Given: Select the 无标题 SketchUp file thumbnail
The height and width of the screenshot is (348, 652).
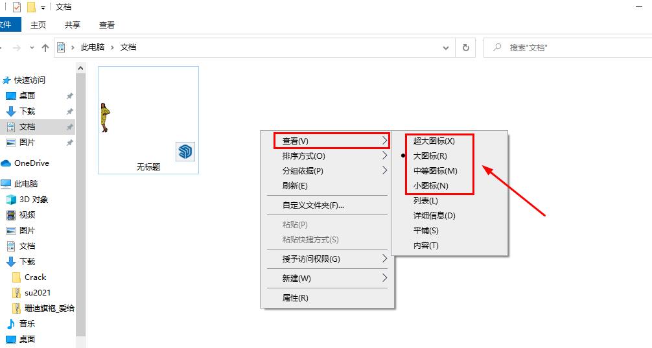Looking at the screenshot, I should click(148, 120).
